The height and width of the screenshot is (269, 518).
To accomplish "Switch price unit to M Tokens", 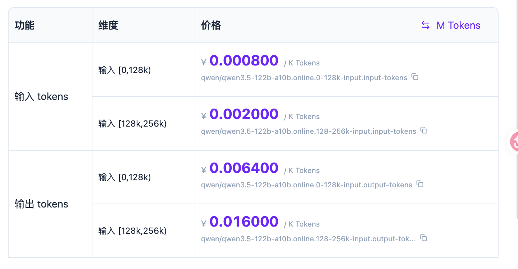I will pyautogui.click(x=458, y=25).
